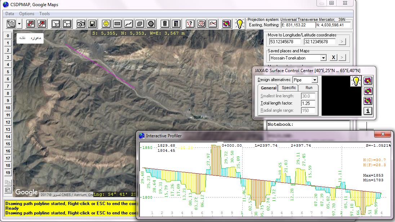Click the Smallest line length field
The width and height of the screenshot is (395, 222).
coord(308,96)
